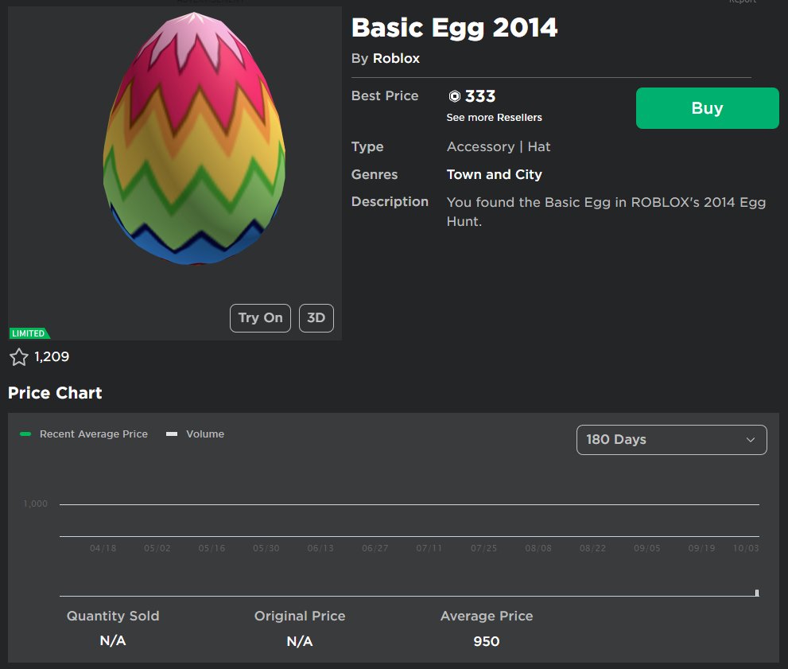This screenshot has height=669, width=788.
Task: Open the Hat category link
Action: click(x=540, y=146)
